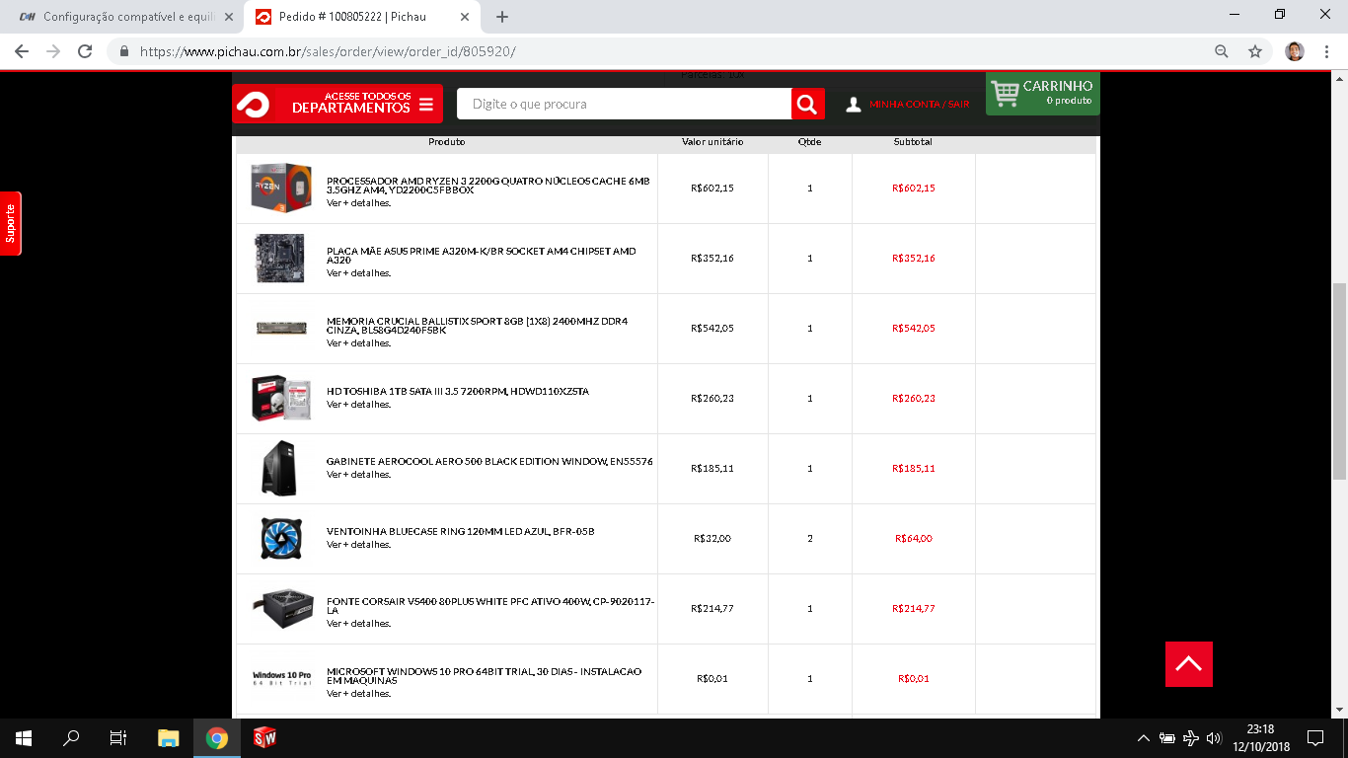Click 'GABINETE AEROCOOL AERO 500' product name
This screenshot has height=758, width=1348.
[489, 462]
